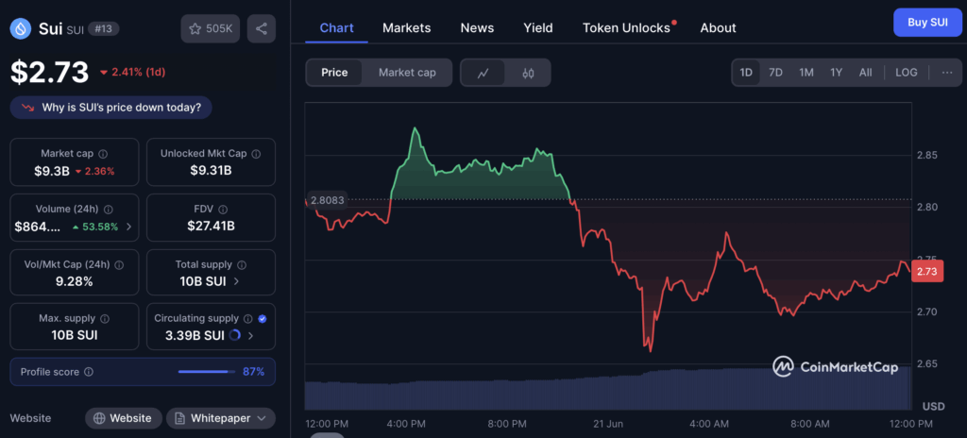The height and width of the screenshot is (438, 967).
Task: Open chart more options ellipsis
Action: (947, 72)
